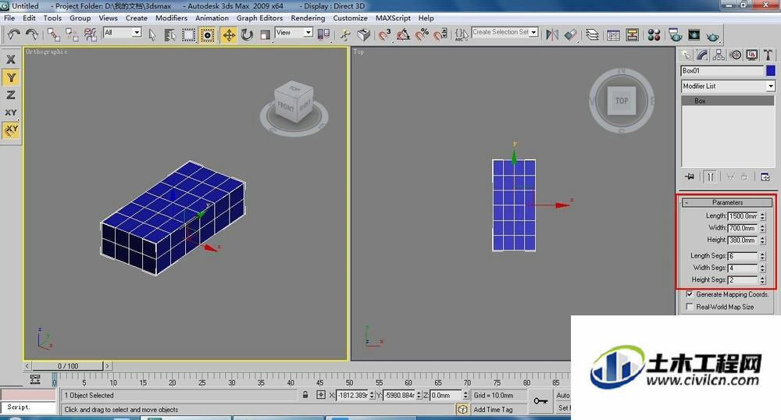
Task: Open the Schematic View icon
Action: point(633,34)
